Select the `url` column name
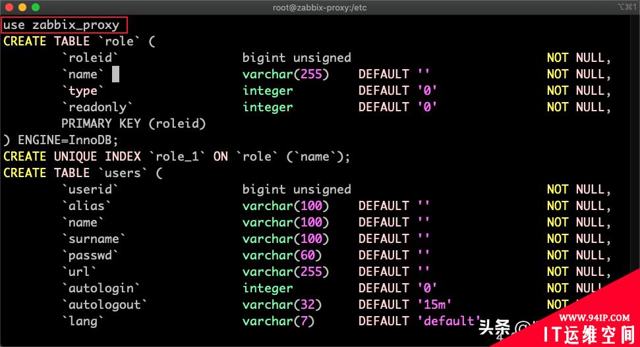The height and width of the screenshot is (347, 640). [79, 271]
